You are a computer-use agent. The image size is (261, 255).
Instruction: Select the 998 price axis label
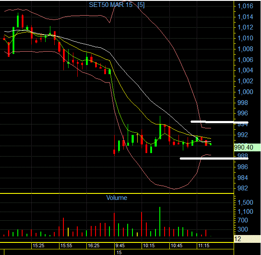pyautogui.click(x=243, y=103)
